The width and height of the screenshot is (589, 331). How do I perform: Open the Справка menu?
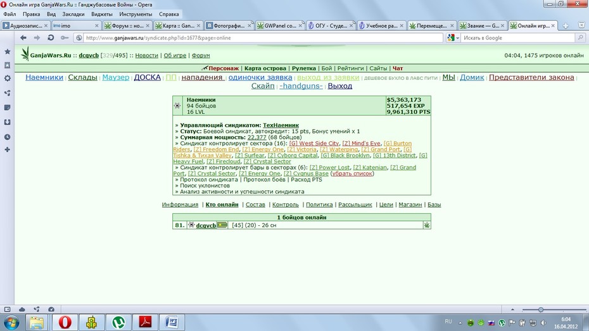(x=169, y=14)
